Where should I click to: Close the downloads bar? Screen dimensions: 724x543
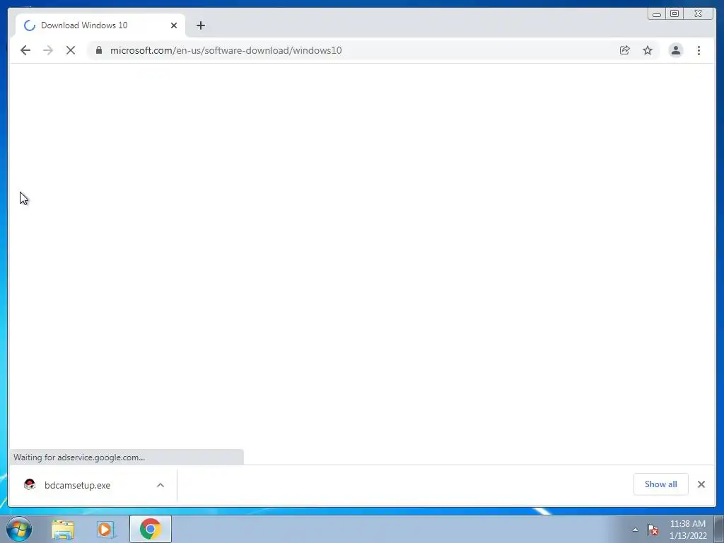tap(701, 484)
